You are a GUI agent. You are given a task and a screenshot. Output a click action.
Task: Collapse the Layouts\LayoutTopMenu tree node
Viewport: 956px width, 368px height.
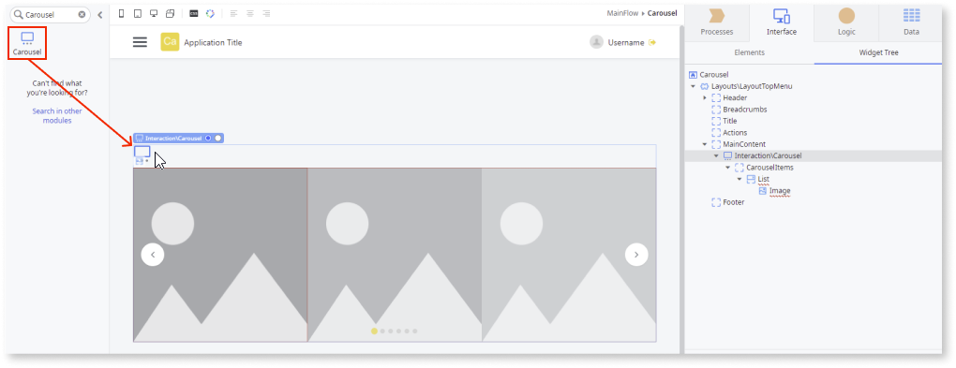point(694,86)
